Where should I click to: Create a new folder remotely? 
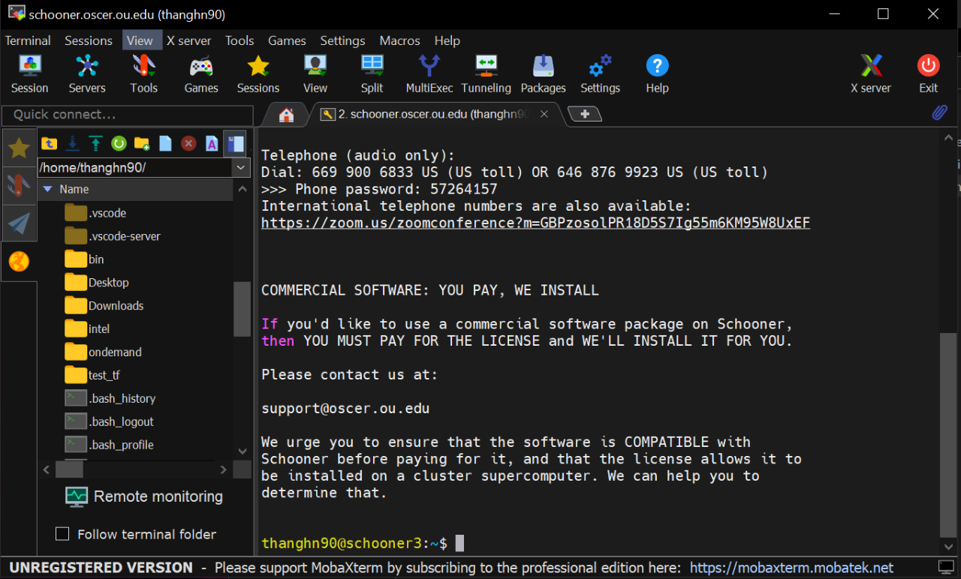141,143
